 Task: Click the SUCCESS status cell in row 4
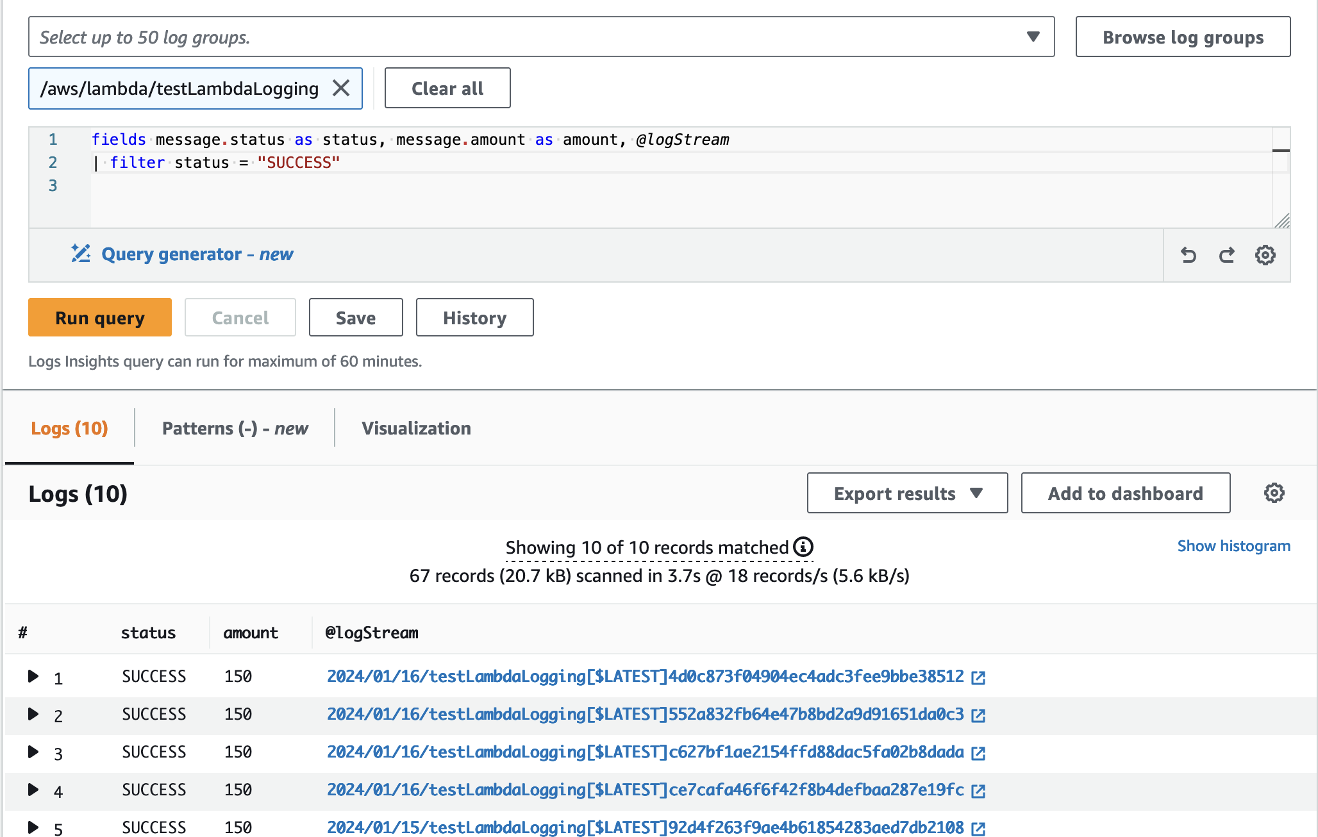(x=154, y=790)
